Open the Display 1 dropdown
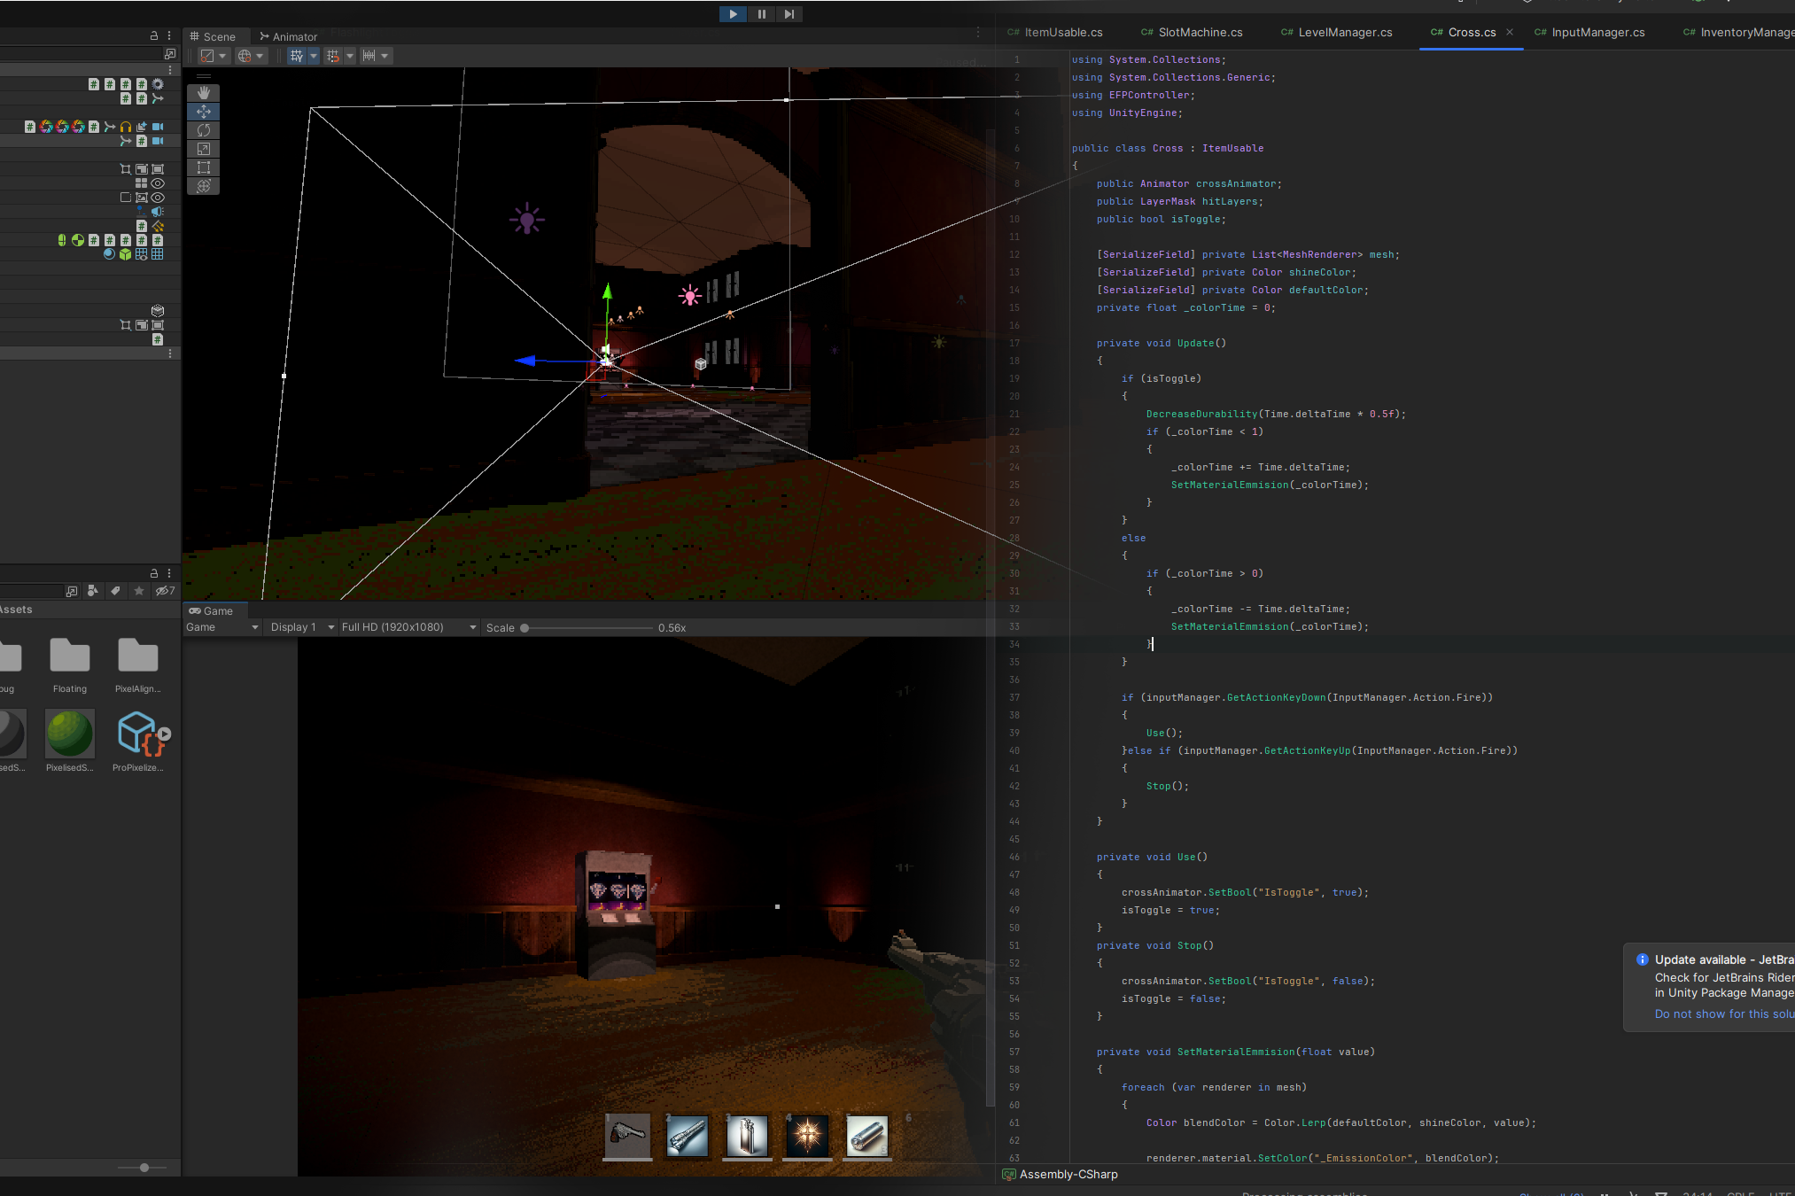The height and width of the screenshot is (1196, 1795). [302, 627]
